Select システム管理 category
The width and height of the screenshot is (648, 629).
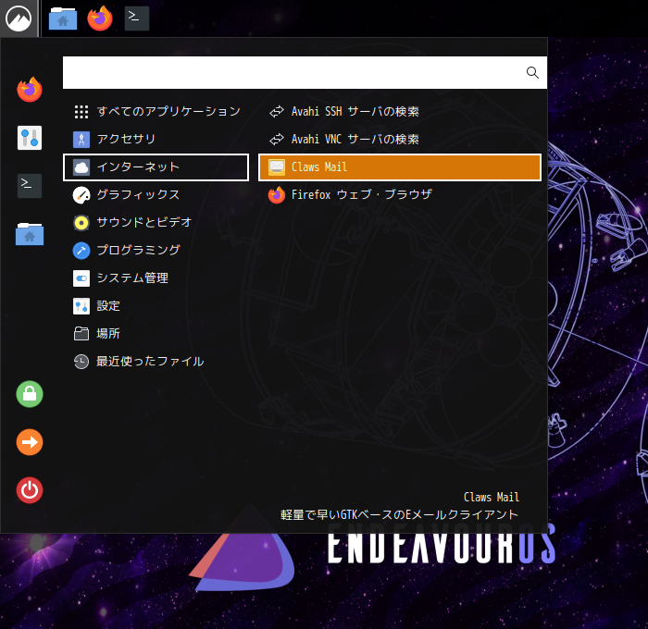pyautogui.click(x=156, y=277)
